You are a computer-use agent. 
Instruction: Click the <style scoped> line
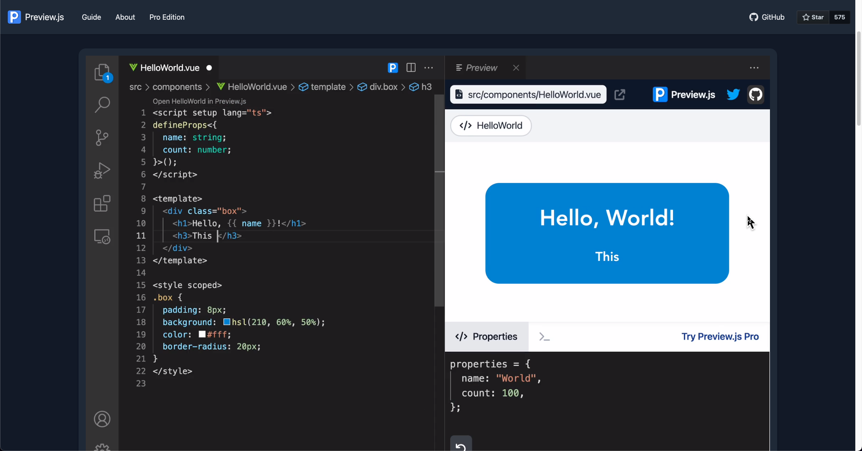pyautogui.click(x=187, y=285)
